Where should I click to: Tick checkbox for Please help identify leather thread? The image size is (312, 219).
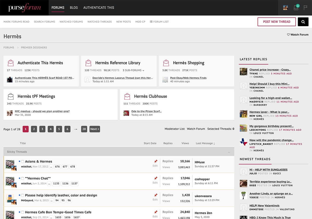click(23, 195)
